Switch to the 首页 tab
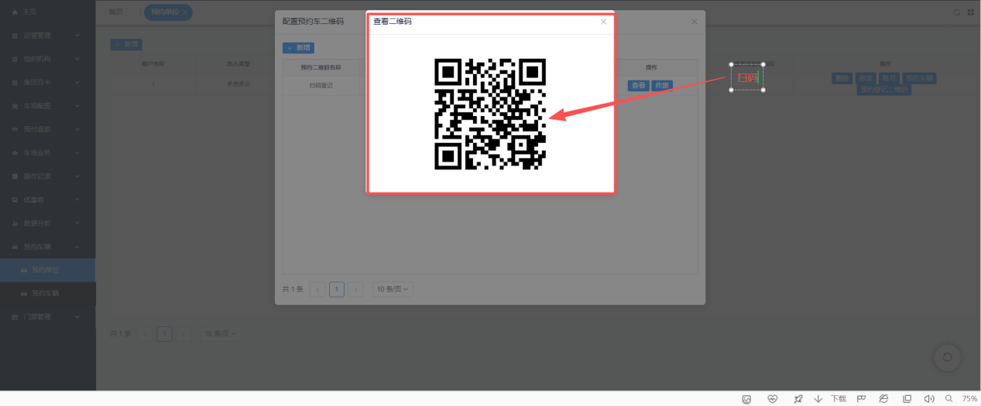This screenshot has height=406, width=981. click(116, 12)
